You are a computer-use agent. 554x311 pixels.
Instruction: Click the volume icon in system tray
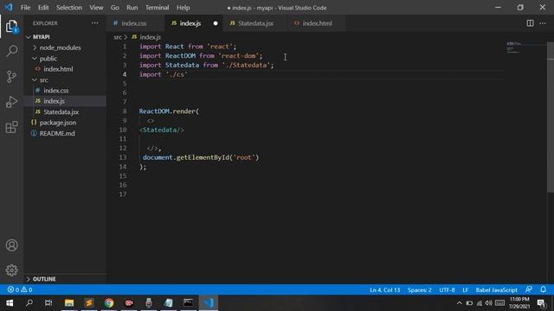click(488, 303)
